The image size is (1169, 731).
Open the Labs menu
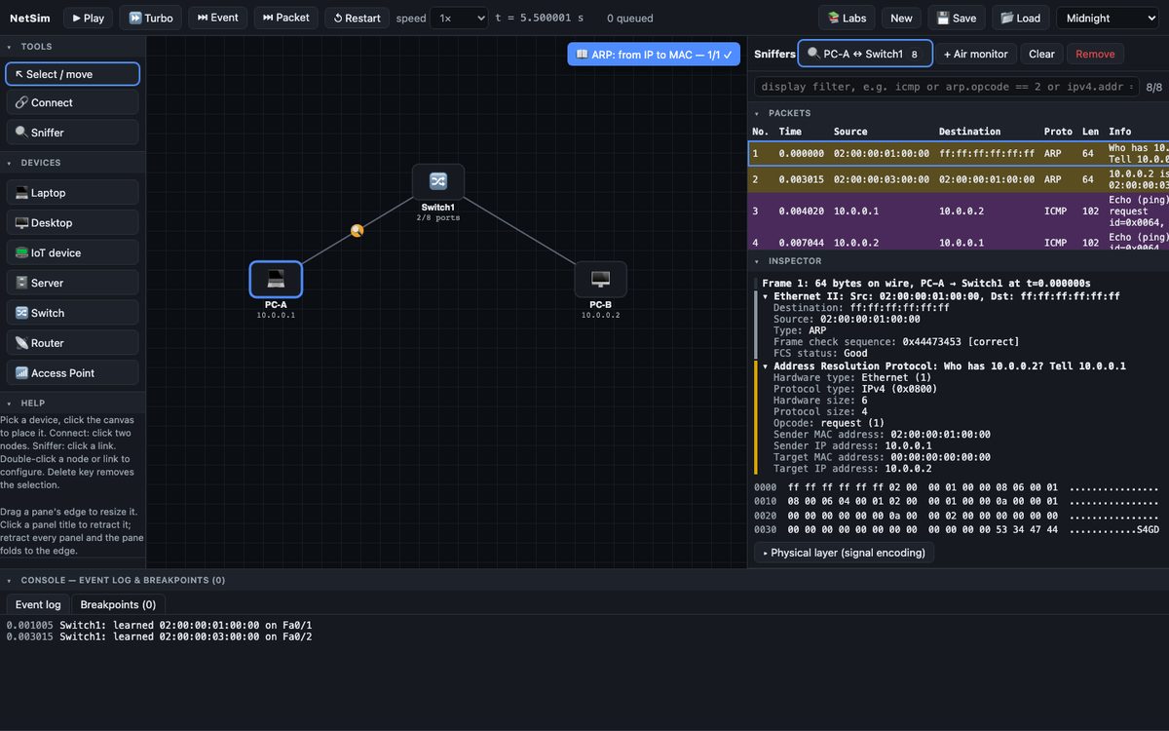[847, 18]
